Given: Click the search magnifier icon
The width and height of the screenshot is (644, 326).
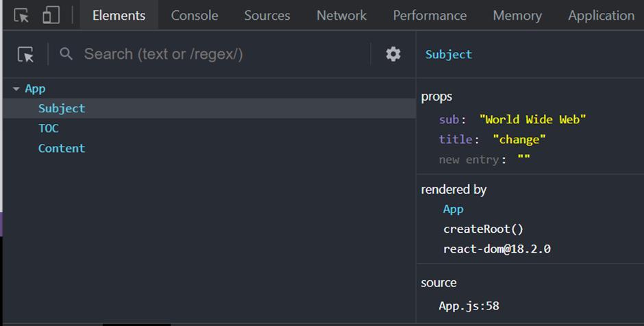Looking at the screenshot, I should click(x=66, y=54).
